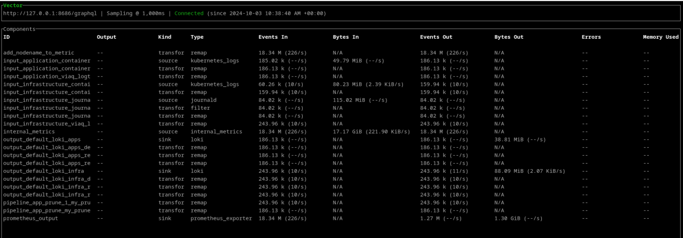Click the ID column header
Image resolution: width=683 pixels, height=238 pixels.
(7, 37)
